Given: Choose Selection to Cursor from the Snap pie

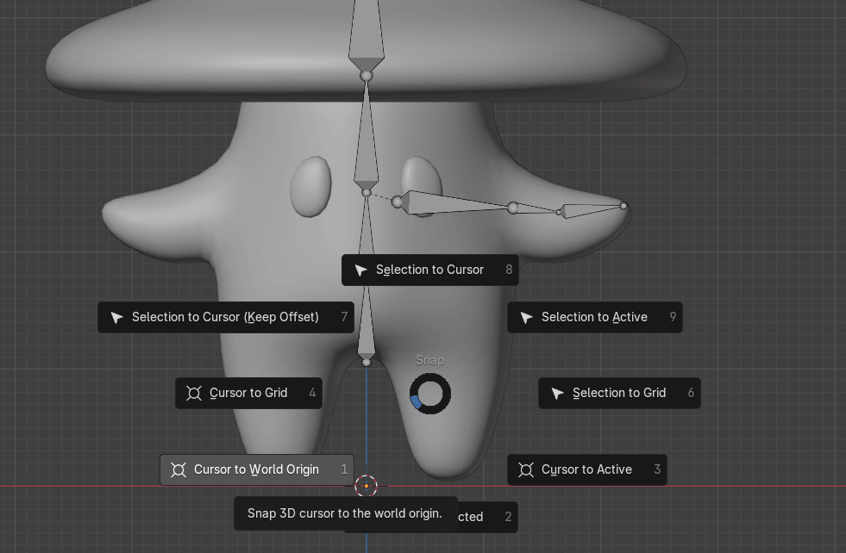Looking at the screenshot, I should [429, 270].
